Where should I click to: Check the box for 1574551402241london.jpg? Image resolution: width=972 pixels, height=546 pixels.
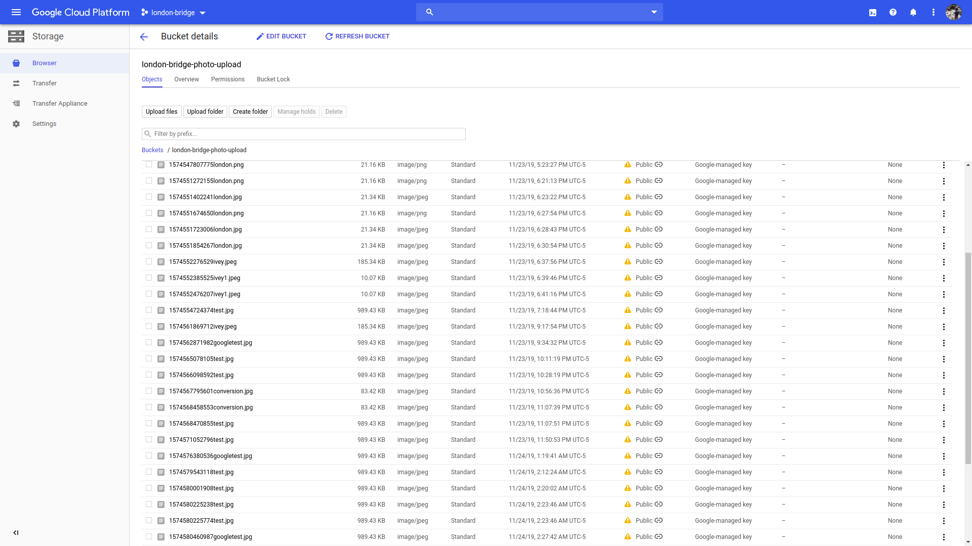(149, 197)
